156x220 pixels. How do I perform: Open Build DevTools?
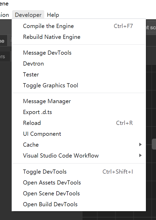point(50,204)
